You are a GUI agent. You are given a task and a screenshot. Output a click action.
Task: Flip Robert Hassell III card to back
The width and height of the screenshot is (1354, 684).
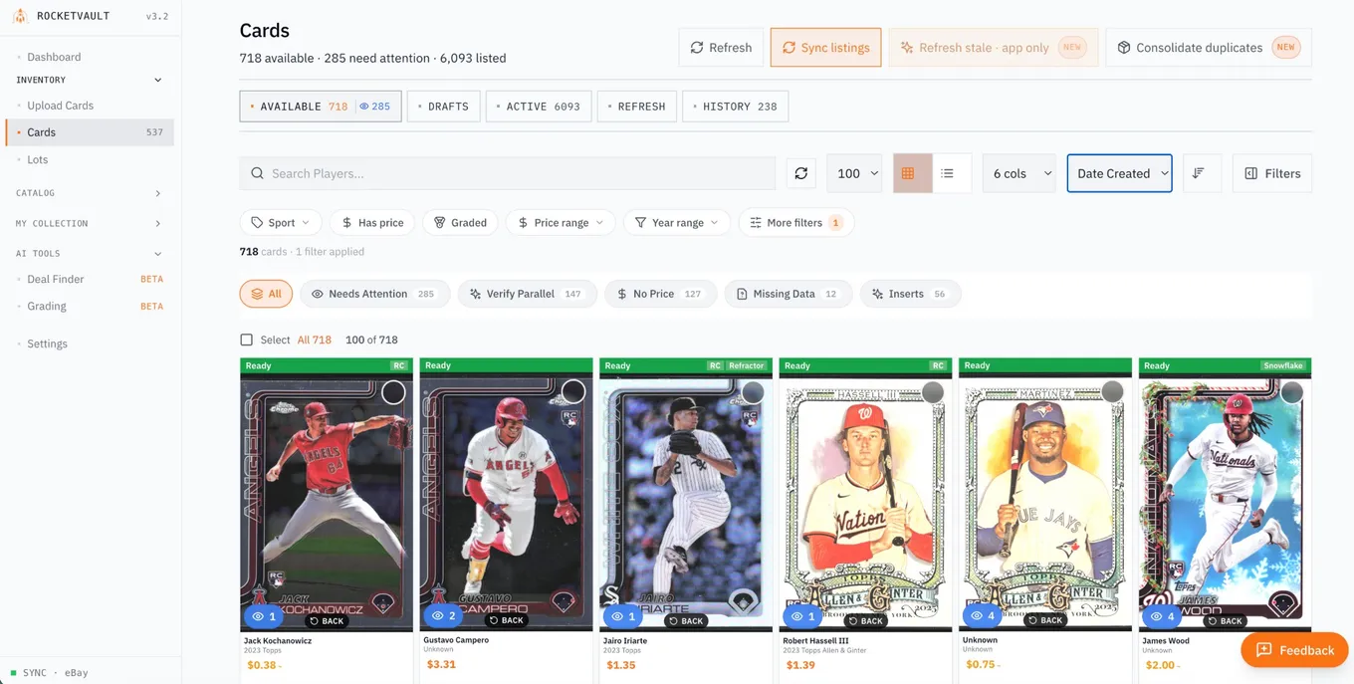pos(865,620)
